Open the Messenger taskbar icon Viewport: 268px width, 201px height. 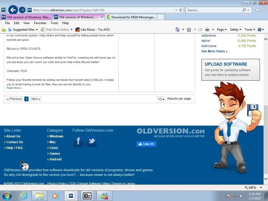click(x=104, y=196)
